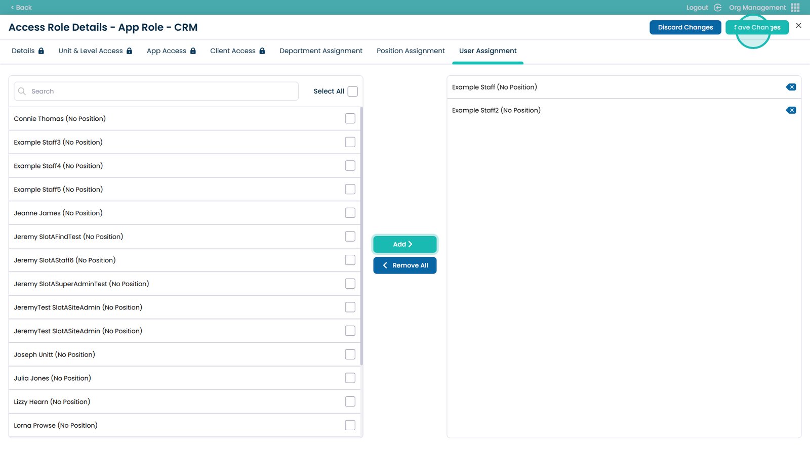The height and width of the screenshot is (455, 810).
Task: Click the Logout arrow icon
Action: click(x=717, y=8)
